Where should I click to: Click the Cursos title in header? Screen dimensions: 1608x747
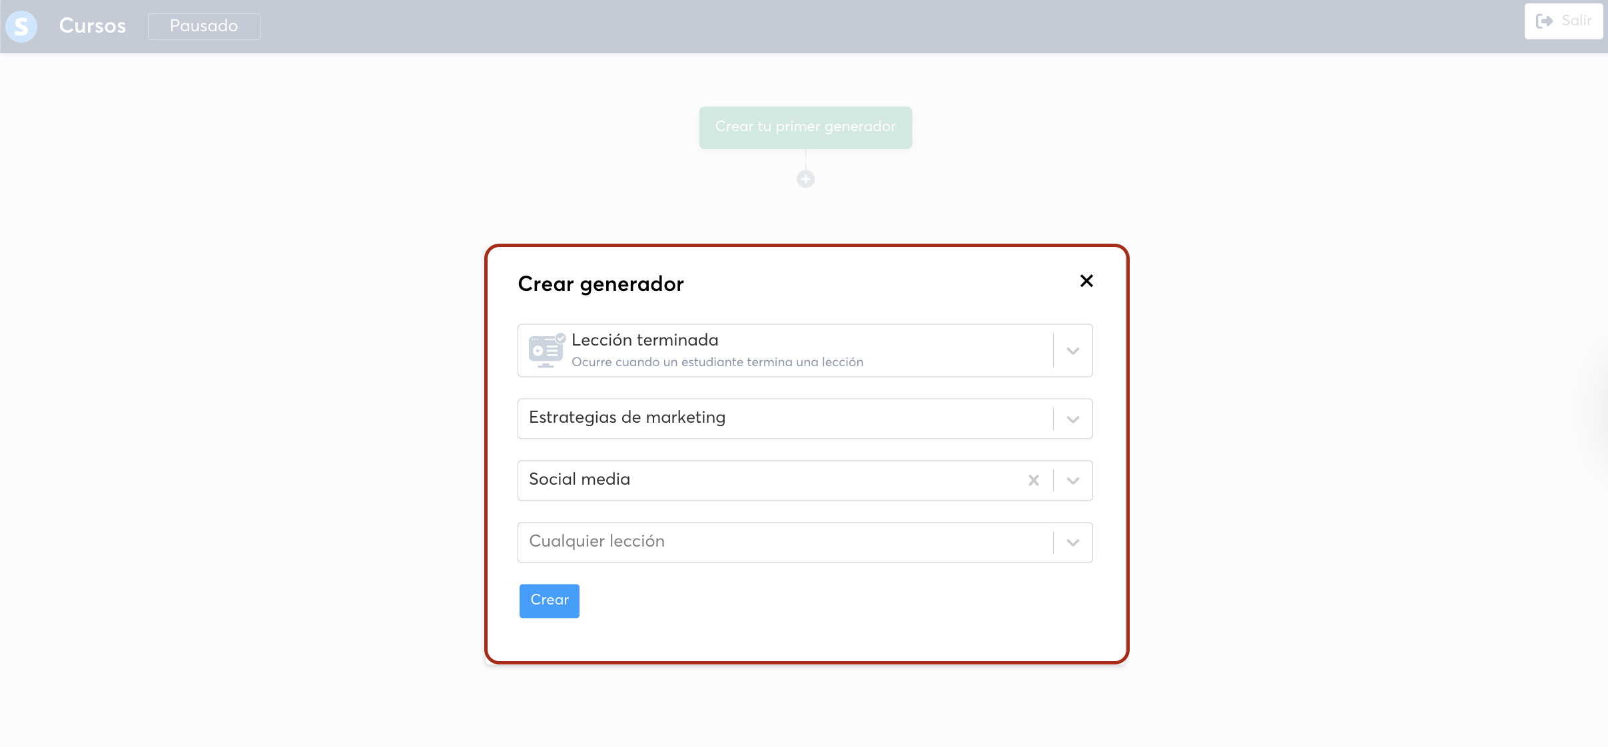point(93,26)
